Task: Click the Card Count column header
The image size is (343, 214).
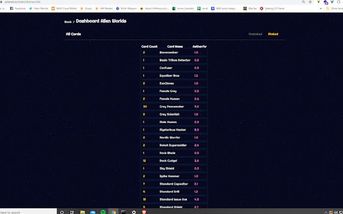Action: 150,47
